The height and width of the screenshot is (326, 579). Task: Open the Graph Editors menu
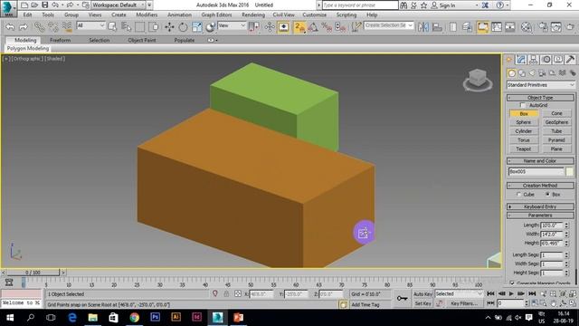pos(216,14)
